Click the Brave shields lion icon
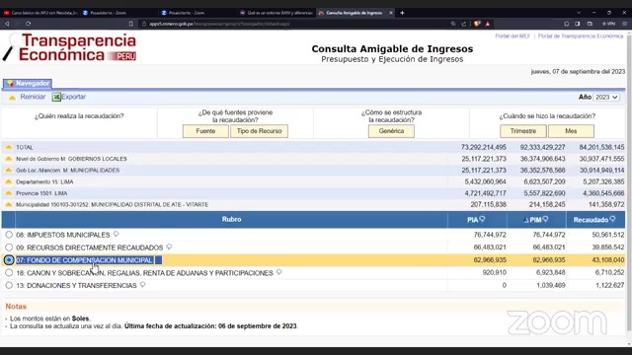Viewport: 632px width, 355px height. coord(477,24)
